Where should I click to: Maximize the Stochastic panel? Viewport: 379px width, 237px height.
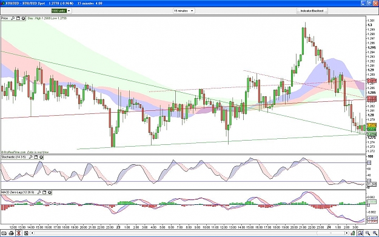36,157
